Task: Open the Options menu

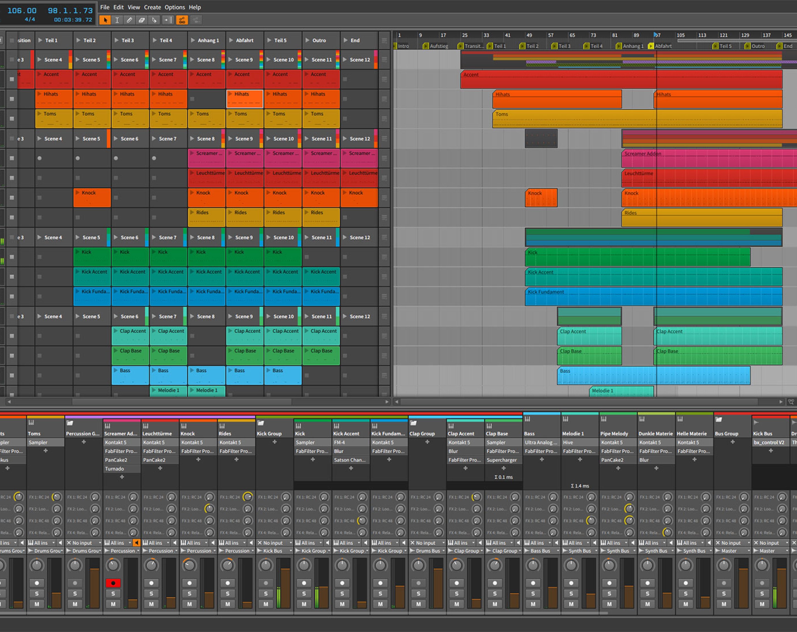Action: coord(175,7)
